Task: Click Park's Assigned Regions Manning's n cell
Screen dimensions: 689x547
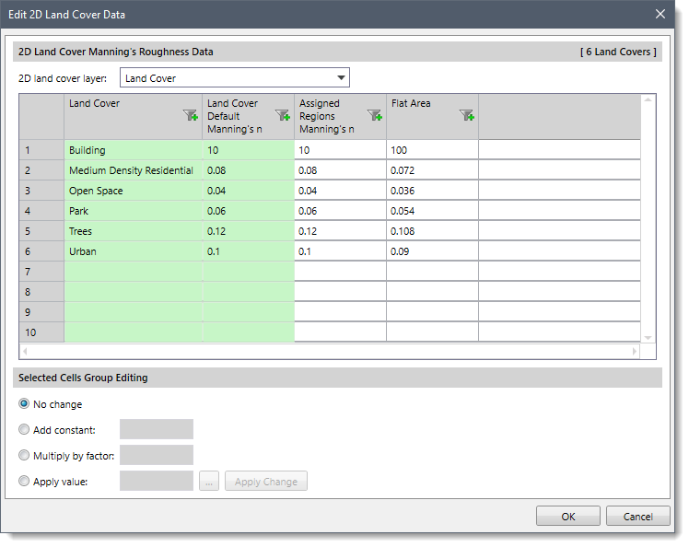Action: [x=340, y=211]
